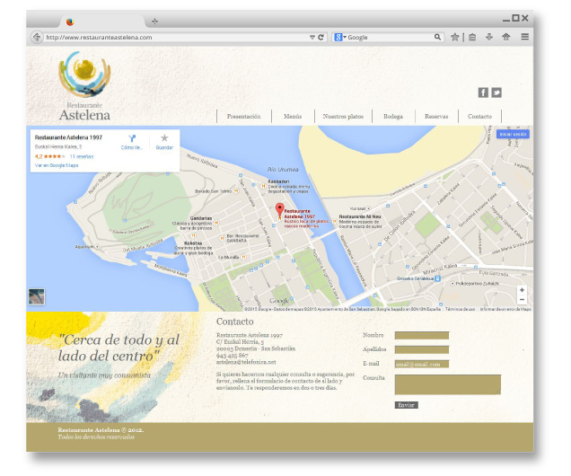Click the Bokado San Telmo marker
Viewport: 571px width, 476px height.
tap(235, 190)
